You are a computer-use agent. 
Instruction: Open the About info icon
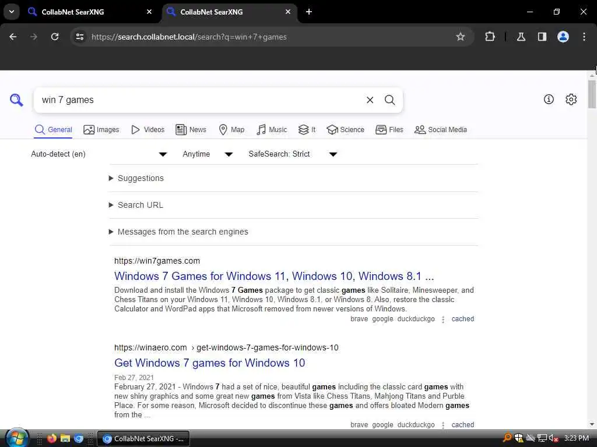coord(549,99)
